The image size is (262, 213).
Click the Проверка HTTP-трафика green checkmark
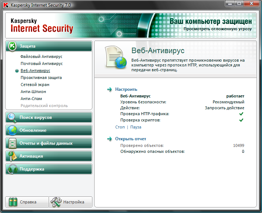click(241, 114)
